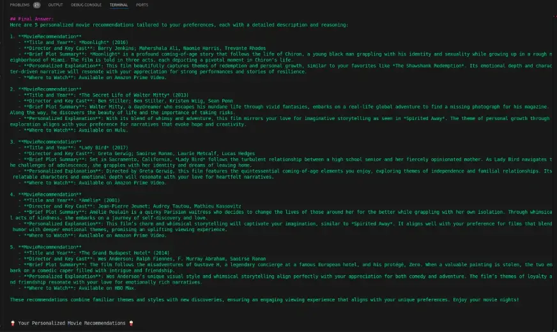Click the 'Jean-Pierre Jeunet; Audrey Tautou' cast line
The height and width of the screenshot is (332, 557).
point(130,206)
